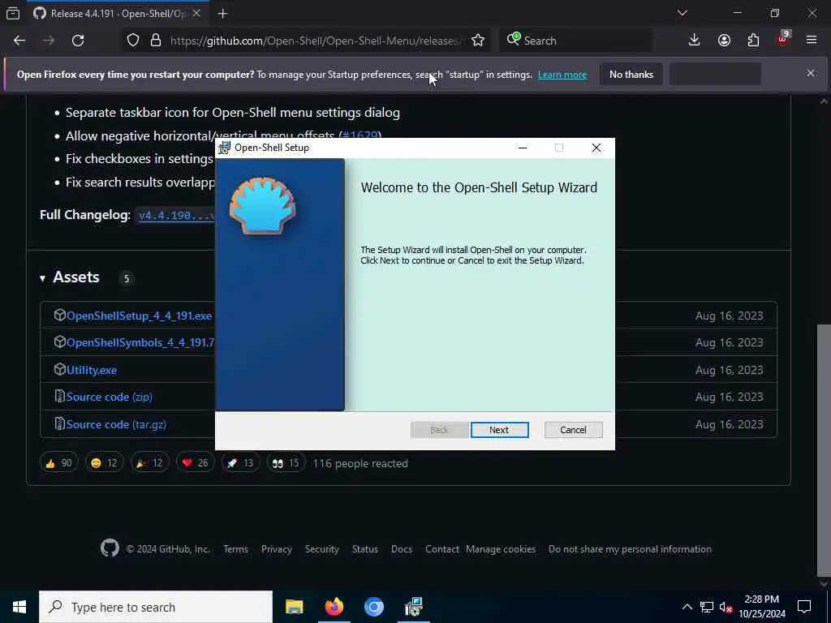Click Learn more in startup notification
This screenshot has width=831, height=623.
pyautogui.click(x=562, y=75)
